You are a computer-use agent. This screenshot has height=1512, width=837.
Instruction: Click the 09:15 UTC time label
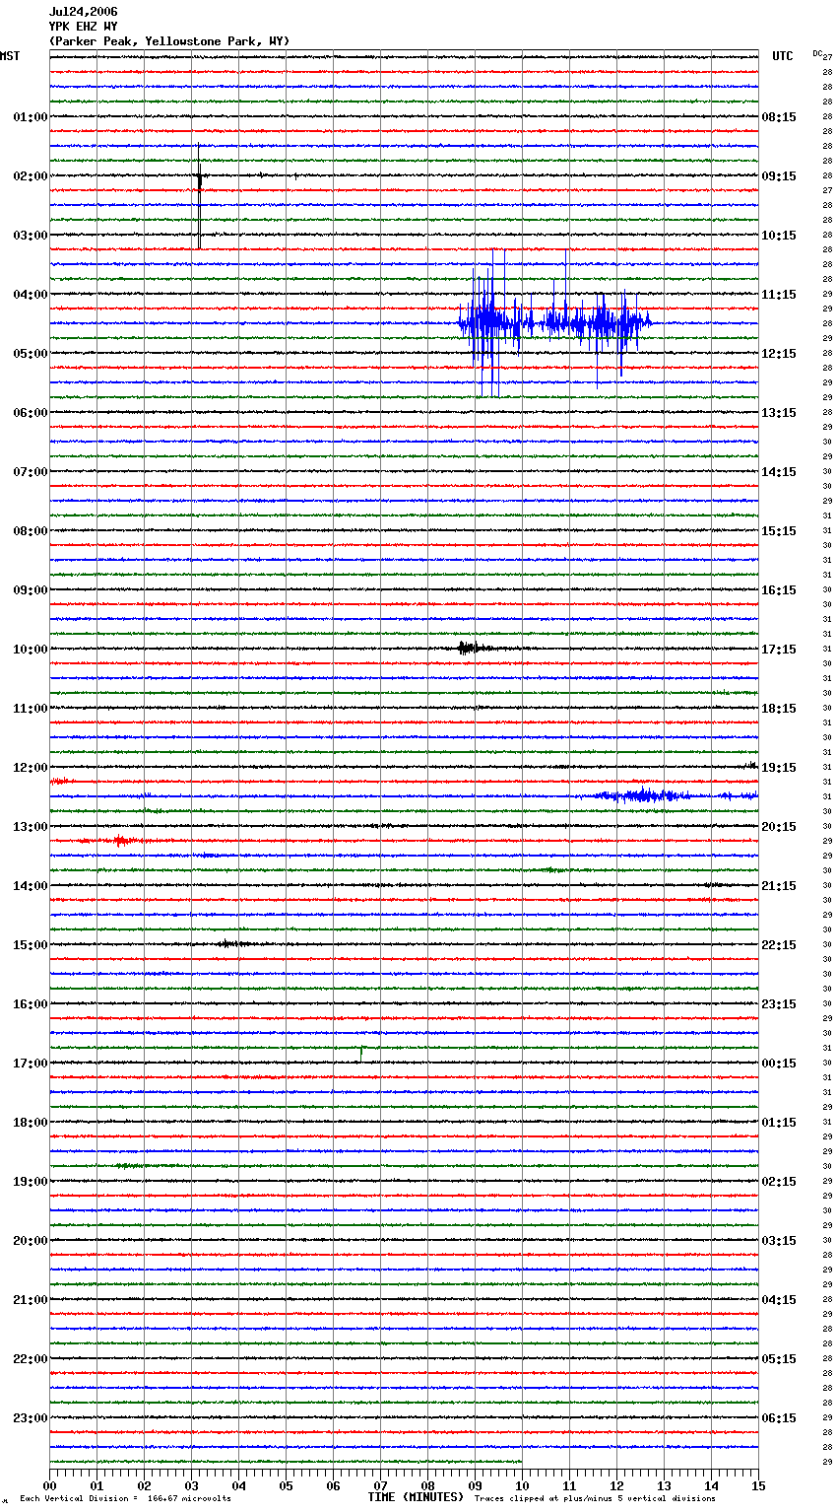779,176
